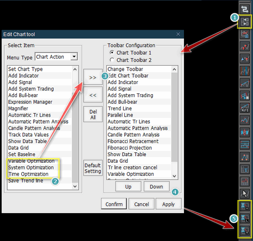Select the Candle Pattern Analysis toolbar icon

[244, 132]
